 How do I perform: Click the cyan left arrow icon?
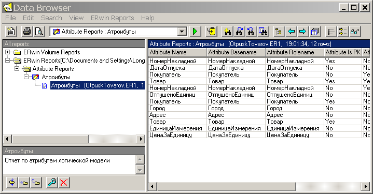coord(291,32)
